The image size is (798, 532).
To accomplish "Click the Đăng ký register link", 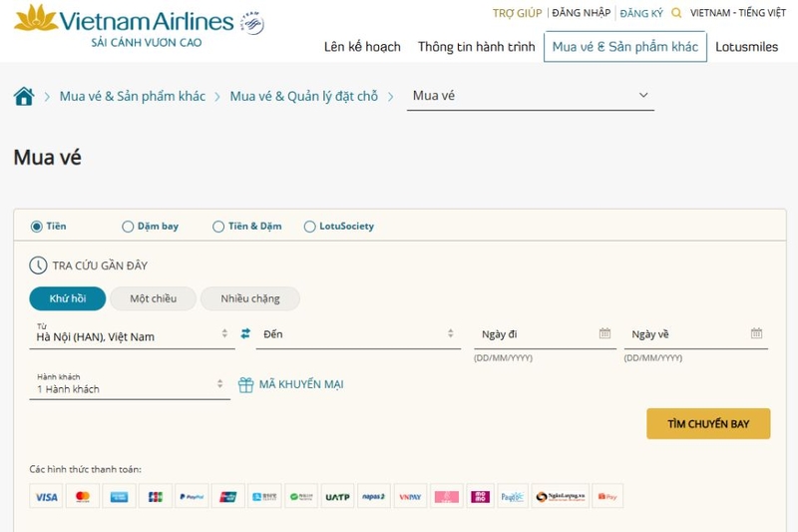I will coord(641,13).
